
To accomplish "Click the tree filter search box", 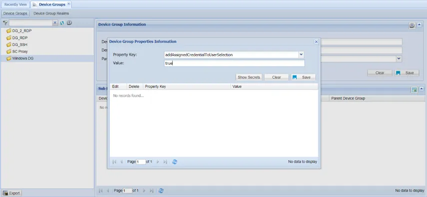I will tap(30, 23).
